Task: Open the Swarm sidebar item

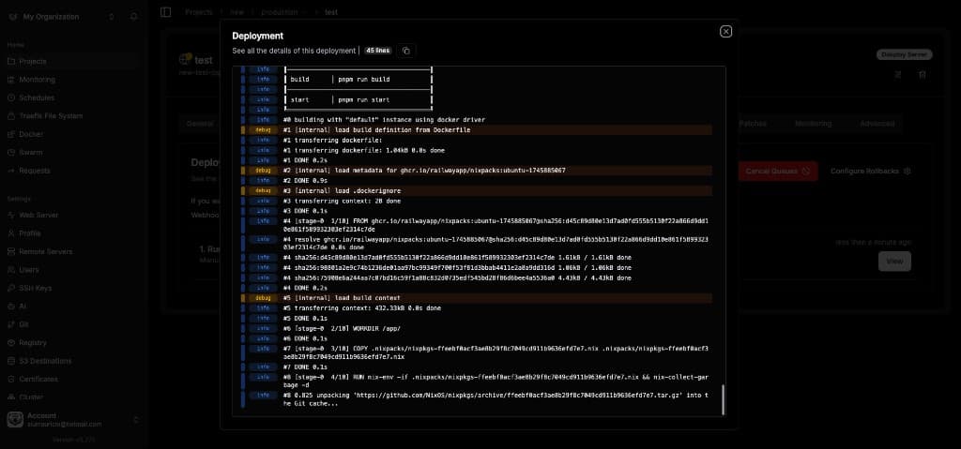Action: [x=31, y=153]
